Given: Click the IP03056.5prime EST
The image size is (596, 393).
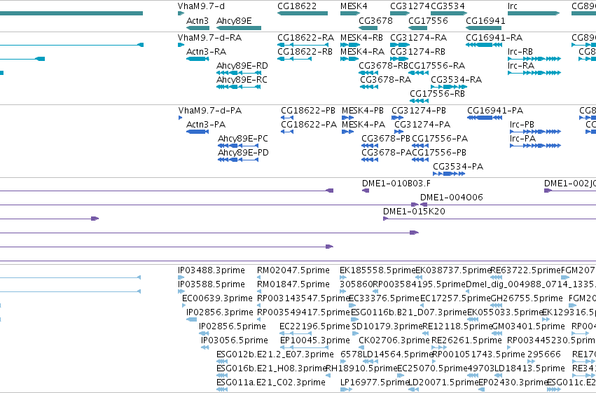Looking at the screenshot, I should pos(205,347).
